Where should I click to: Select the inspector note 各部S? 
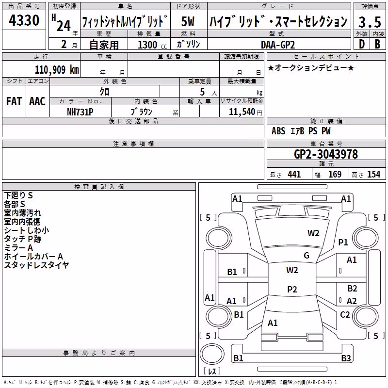[15, 204]
